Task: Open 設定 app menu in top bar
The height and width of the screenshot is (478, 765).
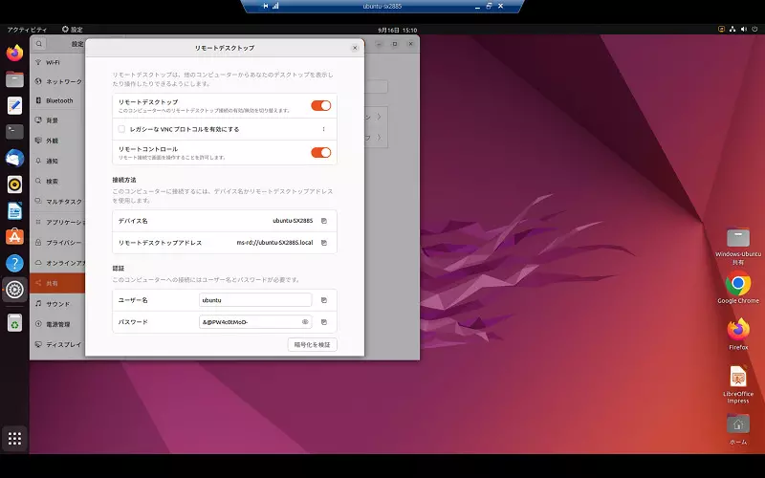Action: click(73, 30)
